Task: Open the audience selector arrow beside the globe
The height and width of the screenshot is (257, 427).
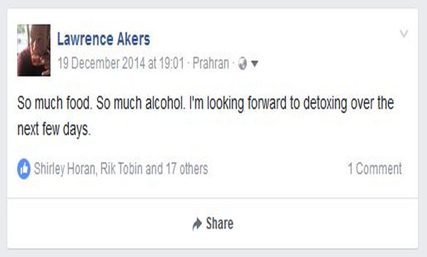Action: click(x=254, y=64)
